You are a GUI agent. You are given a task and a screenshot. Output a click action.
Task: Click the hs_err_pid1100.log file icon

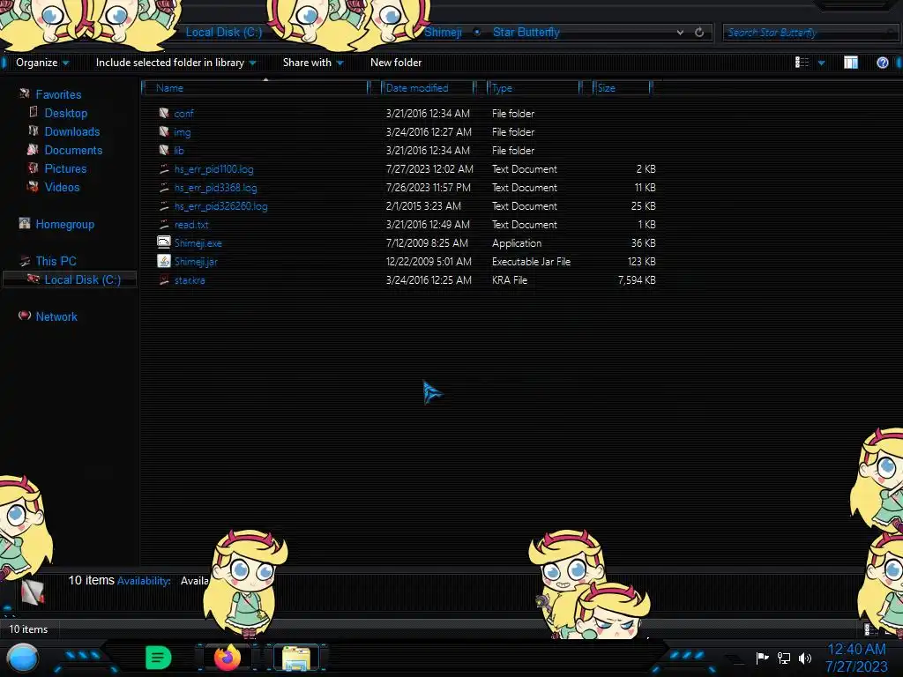coord(164,168)
